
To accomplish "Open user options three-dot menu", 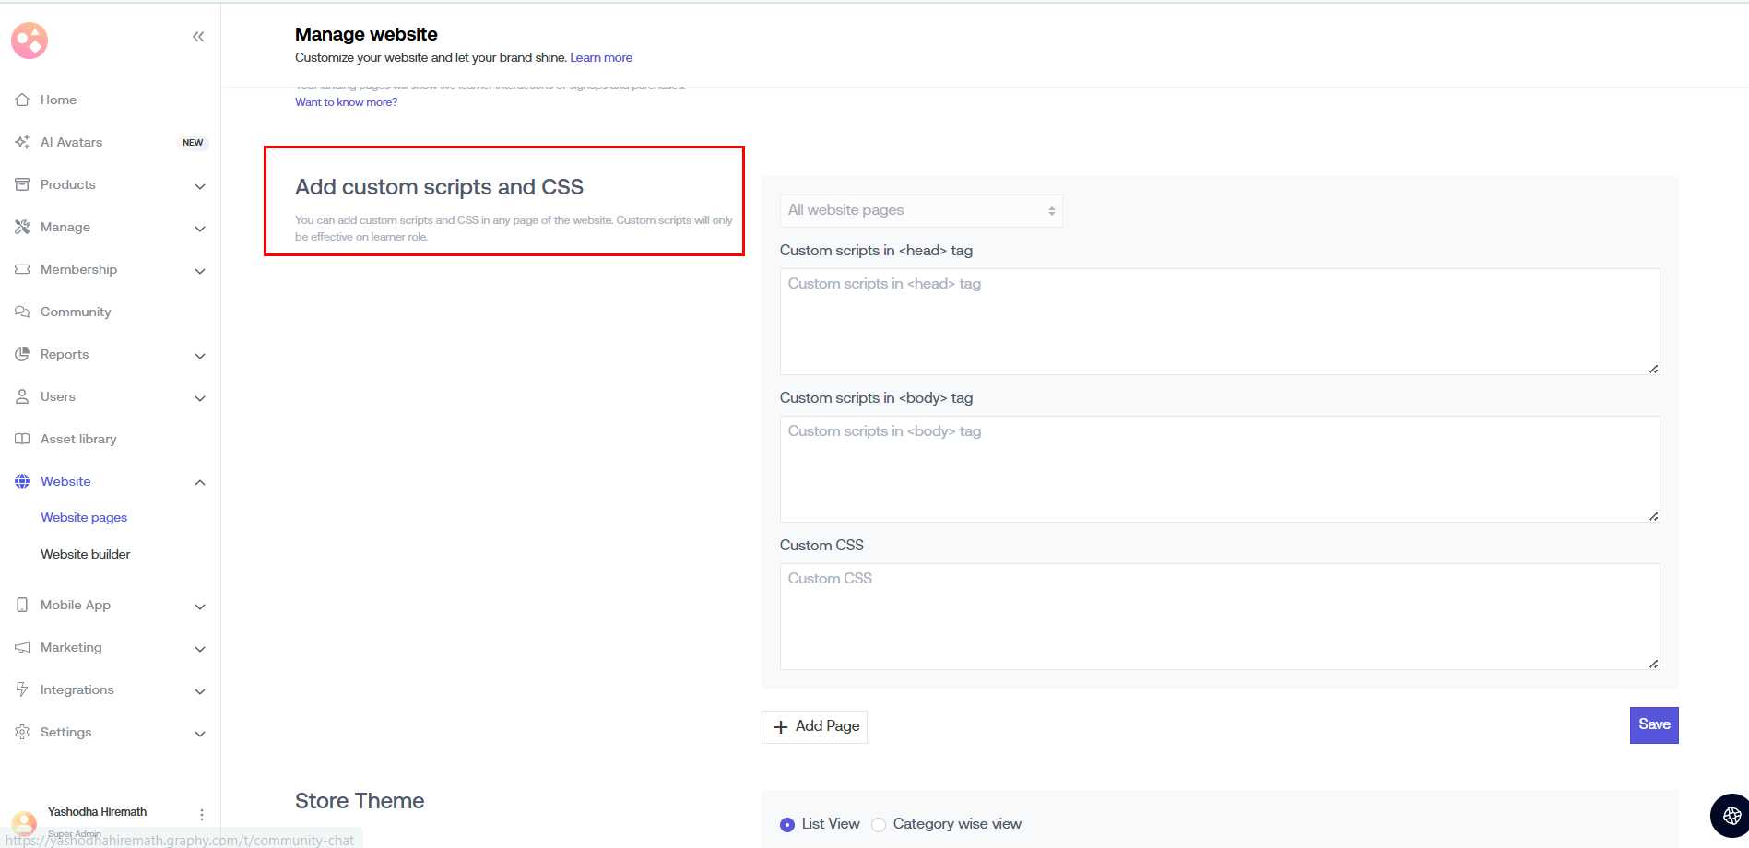I will (x=202, y=815).
